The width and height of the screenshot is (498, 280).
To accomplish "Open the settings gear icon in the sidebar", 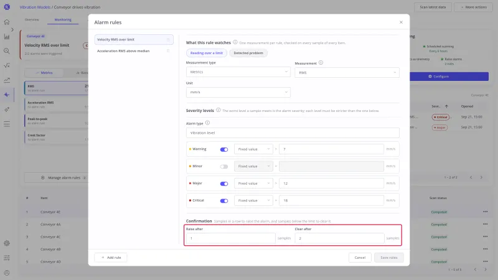I will pos(7,243).
